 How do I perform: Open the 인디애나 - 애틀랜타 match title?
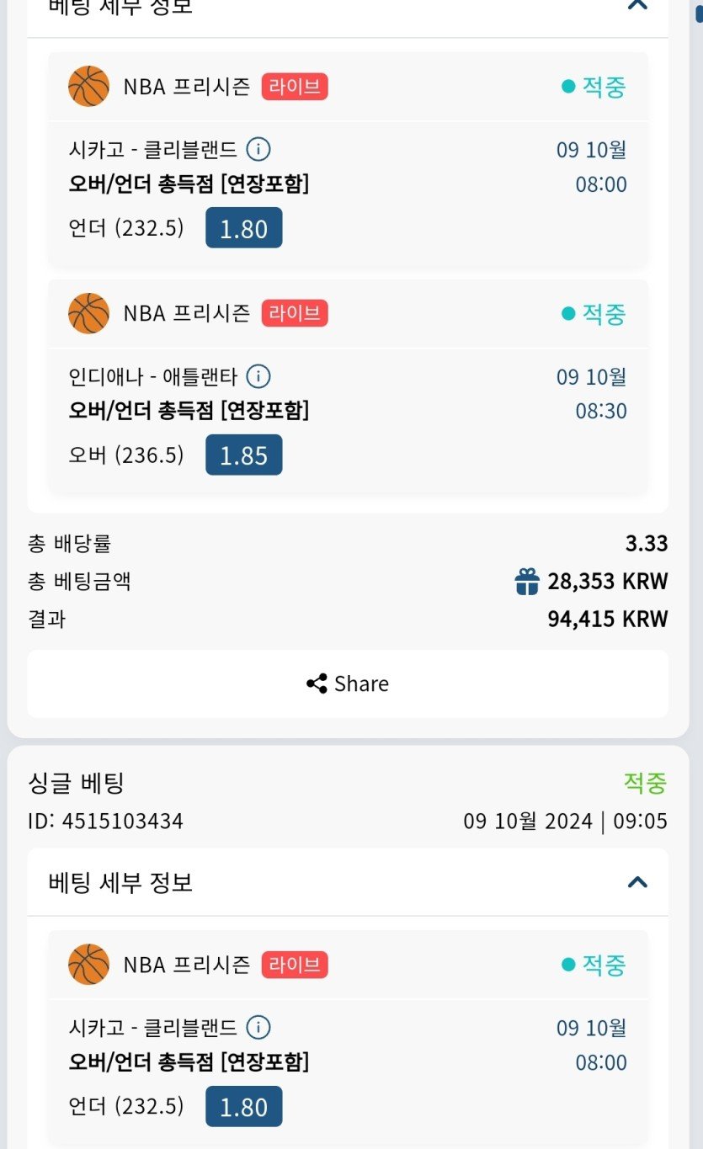(153, 376)
